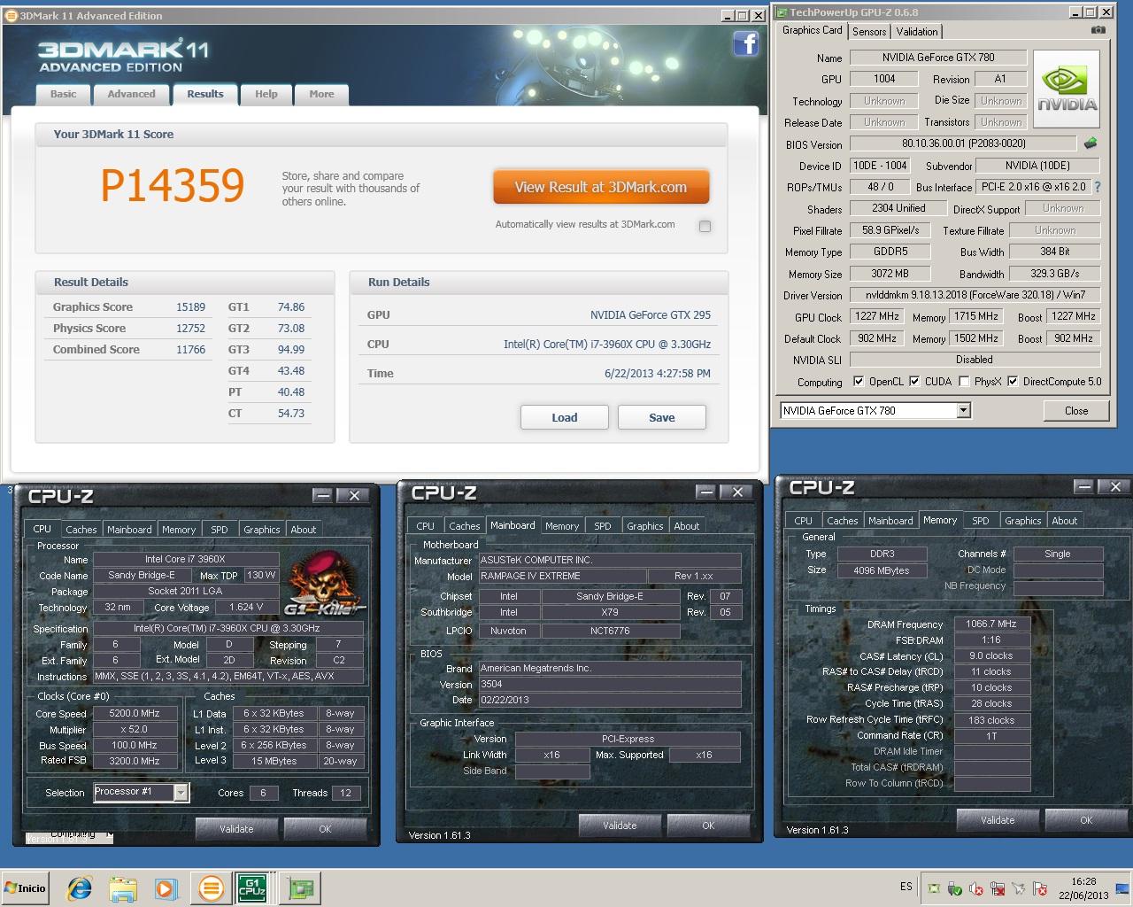Open Internet Explorer from the taskbar
This screenshot has height=907, width=1133.
pyautogui.click(x=80, y=888)
